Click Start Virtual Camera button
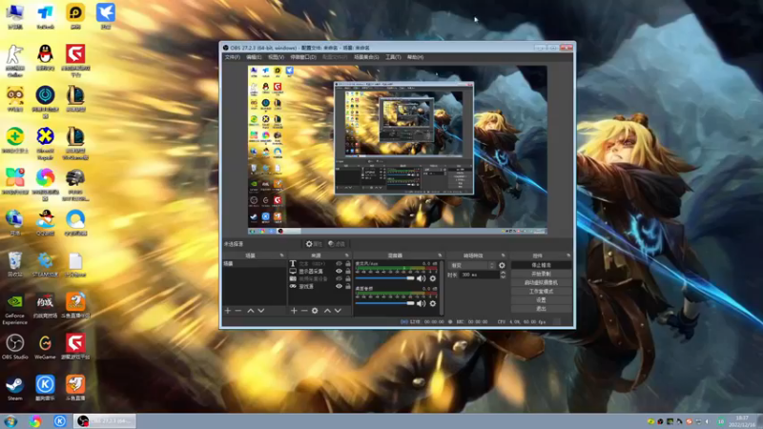 point(541,282)
